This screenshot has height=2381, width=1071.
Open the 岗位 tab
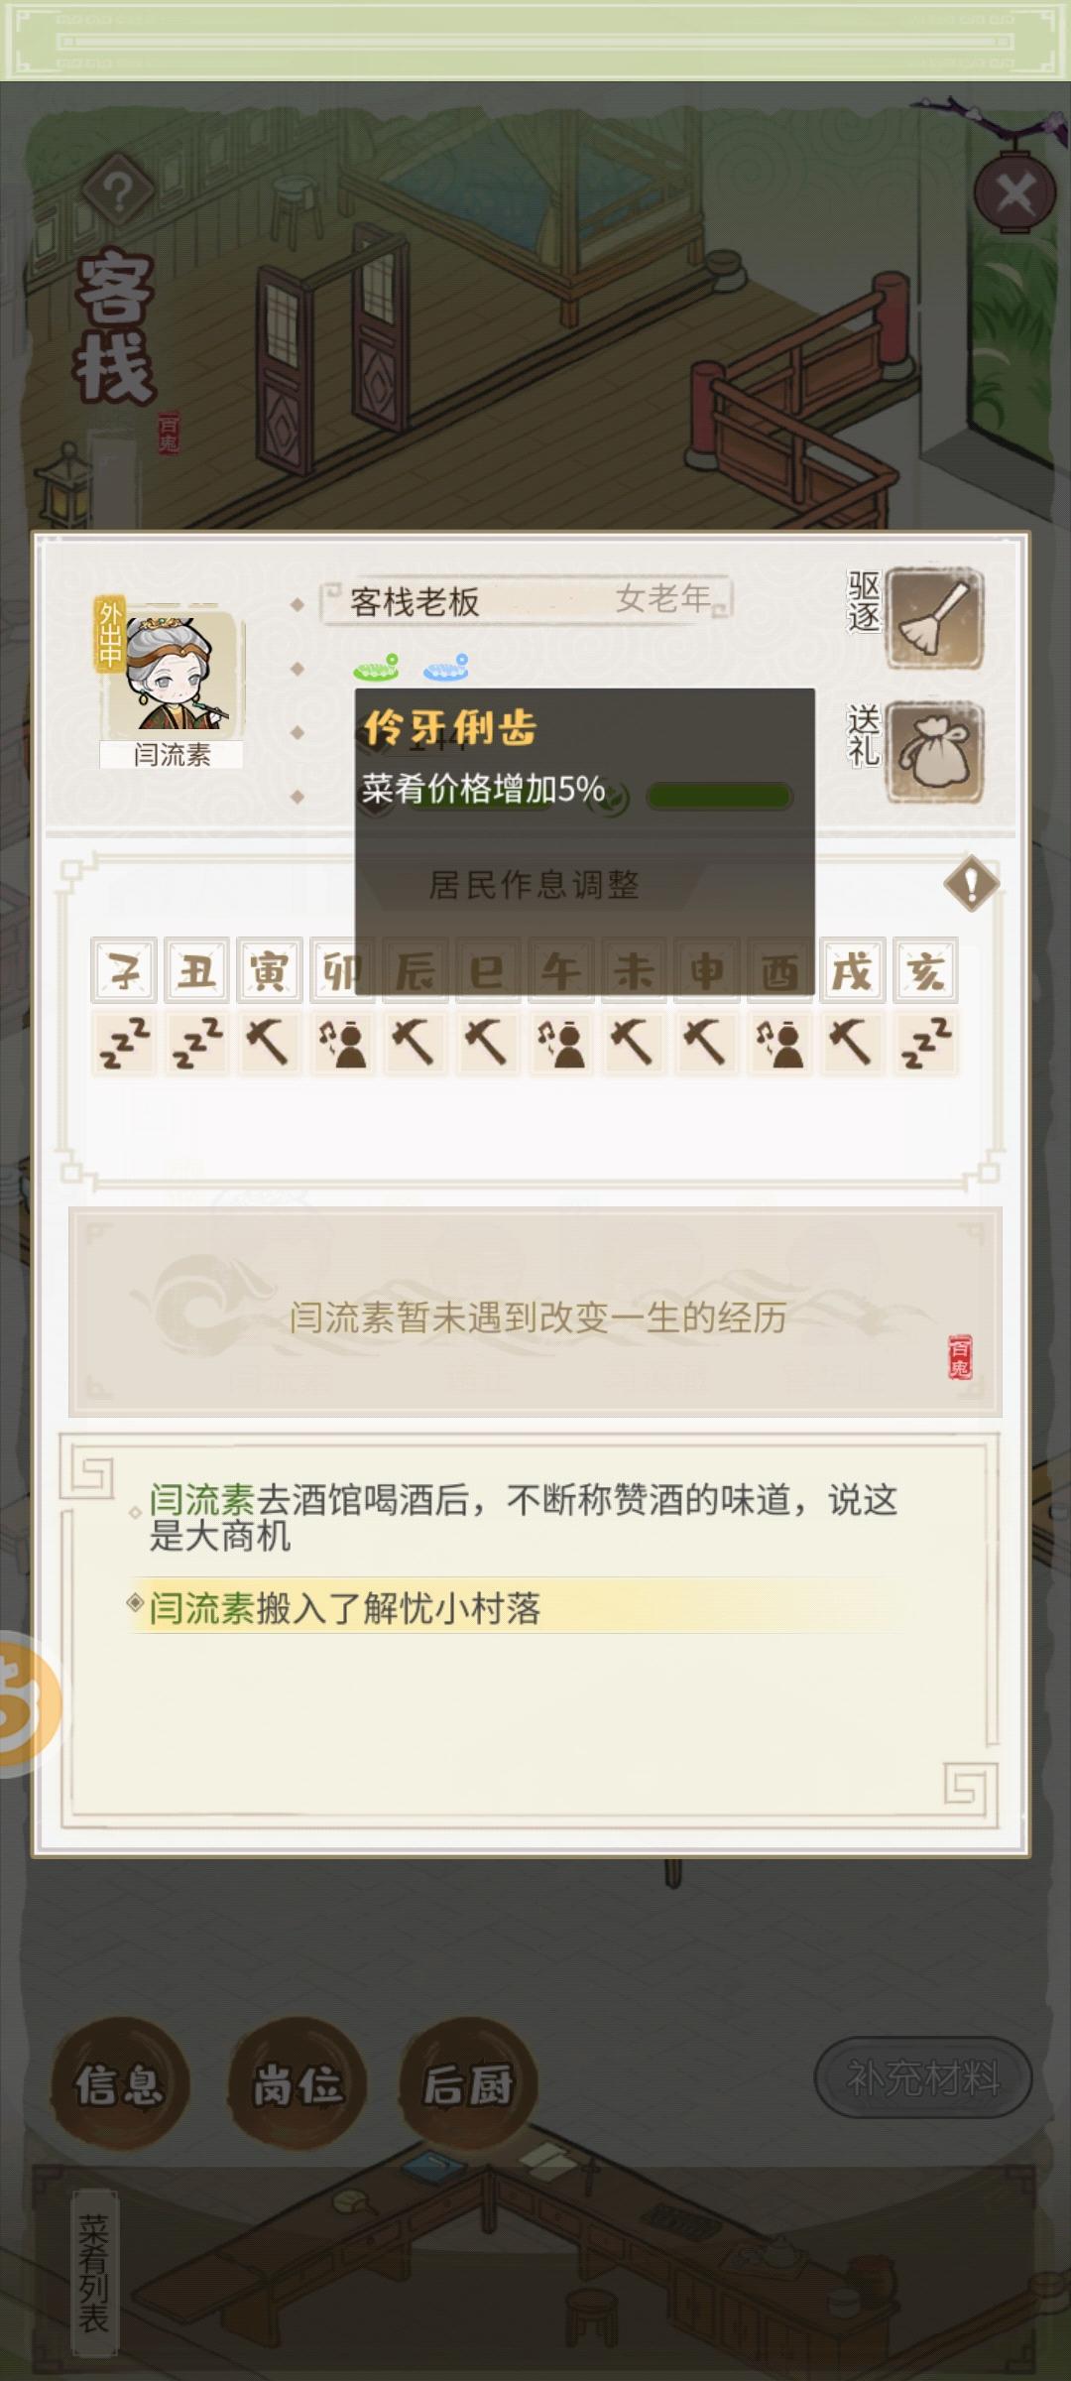tap(297, 2083)
